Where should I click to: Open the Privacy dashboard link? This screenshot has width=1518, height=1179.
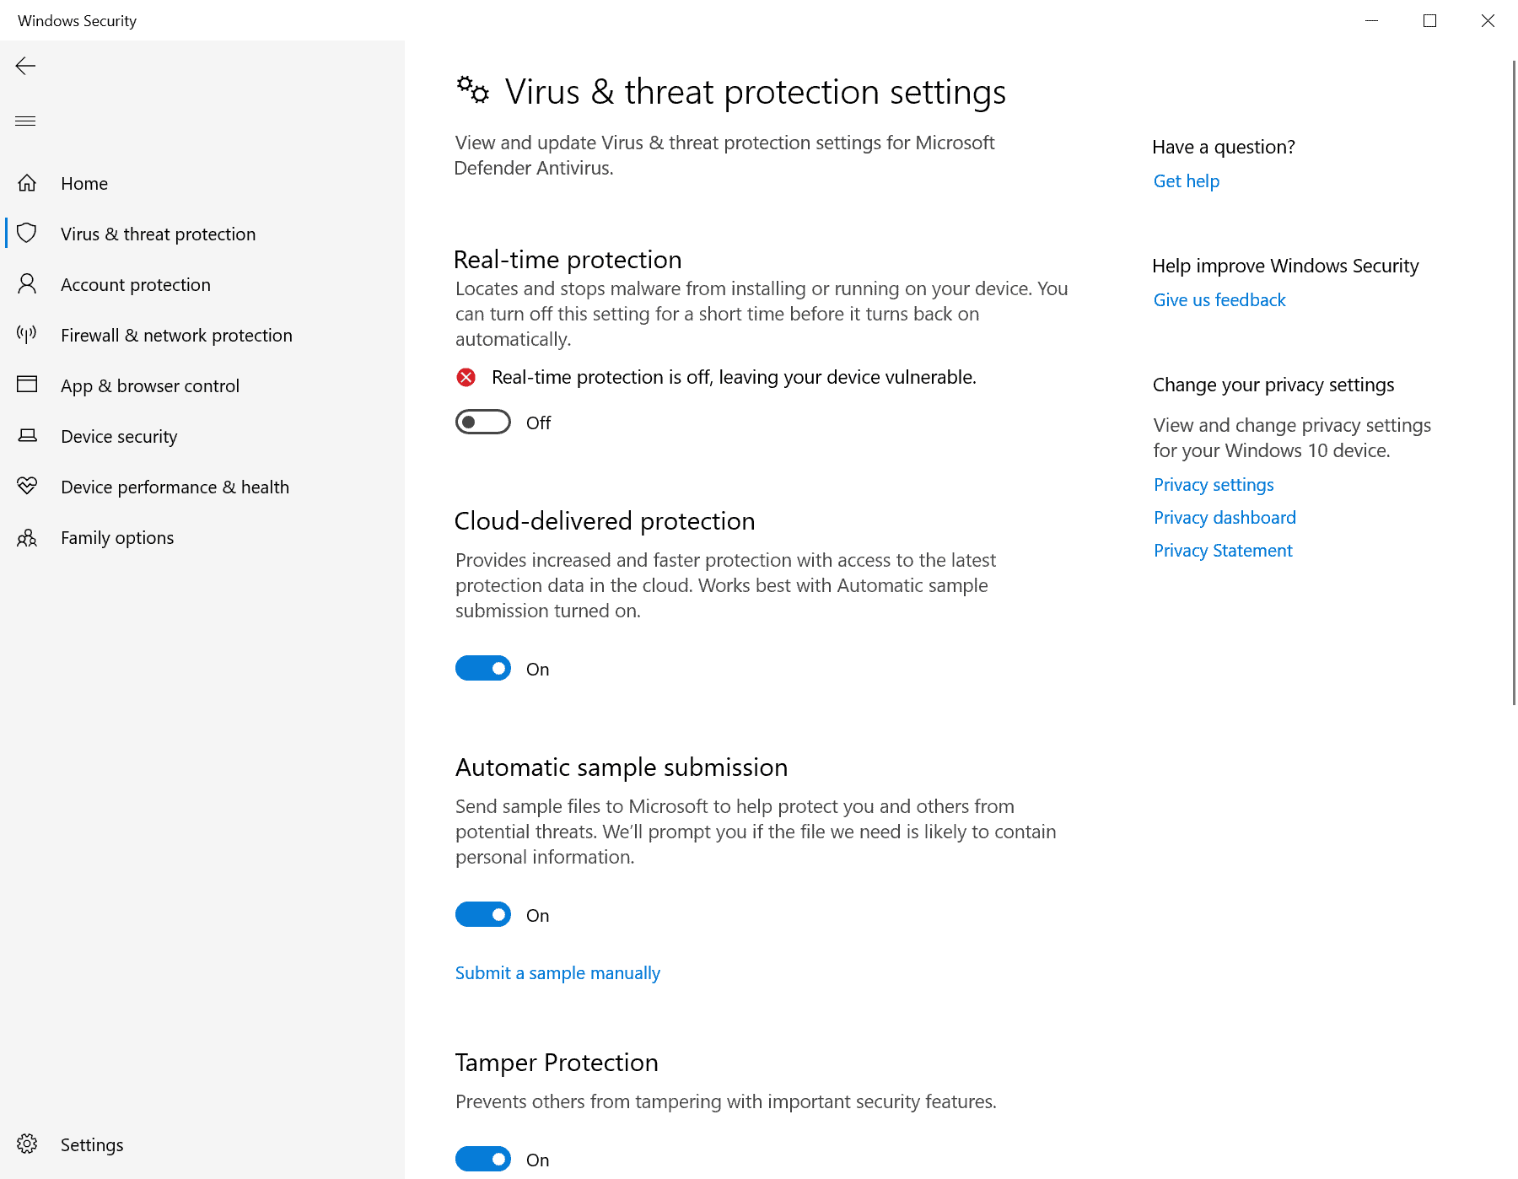click(1224, 517)
